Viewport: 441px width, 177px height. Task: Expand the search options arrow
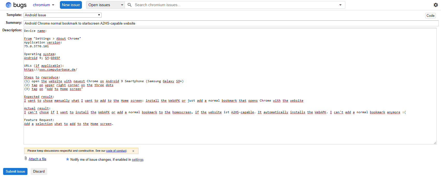click(340, 5)
